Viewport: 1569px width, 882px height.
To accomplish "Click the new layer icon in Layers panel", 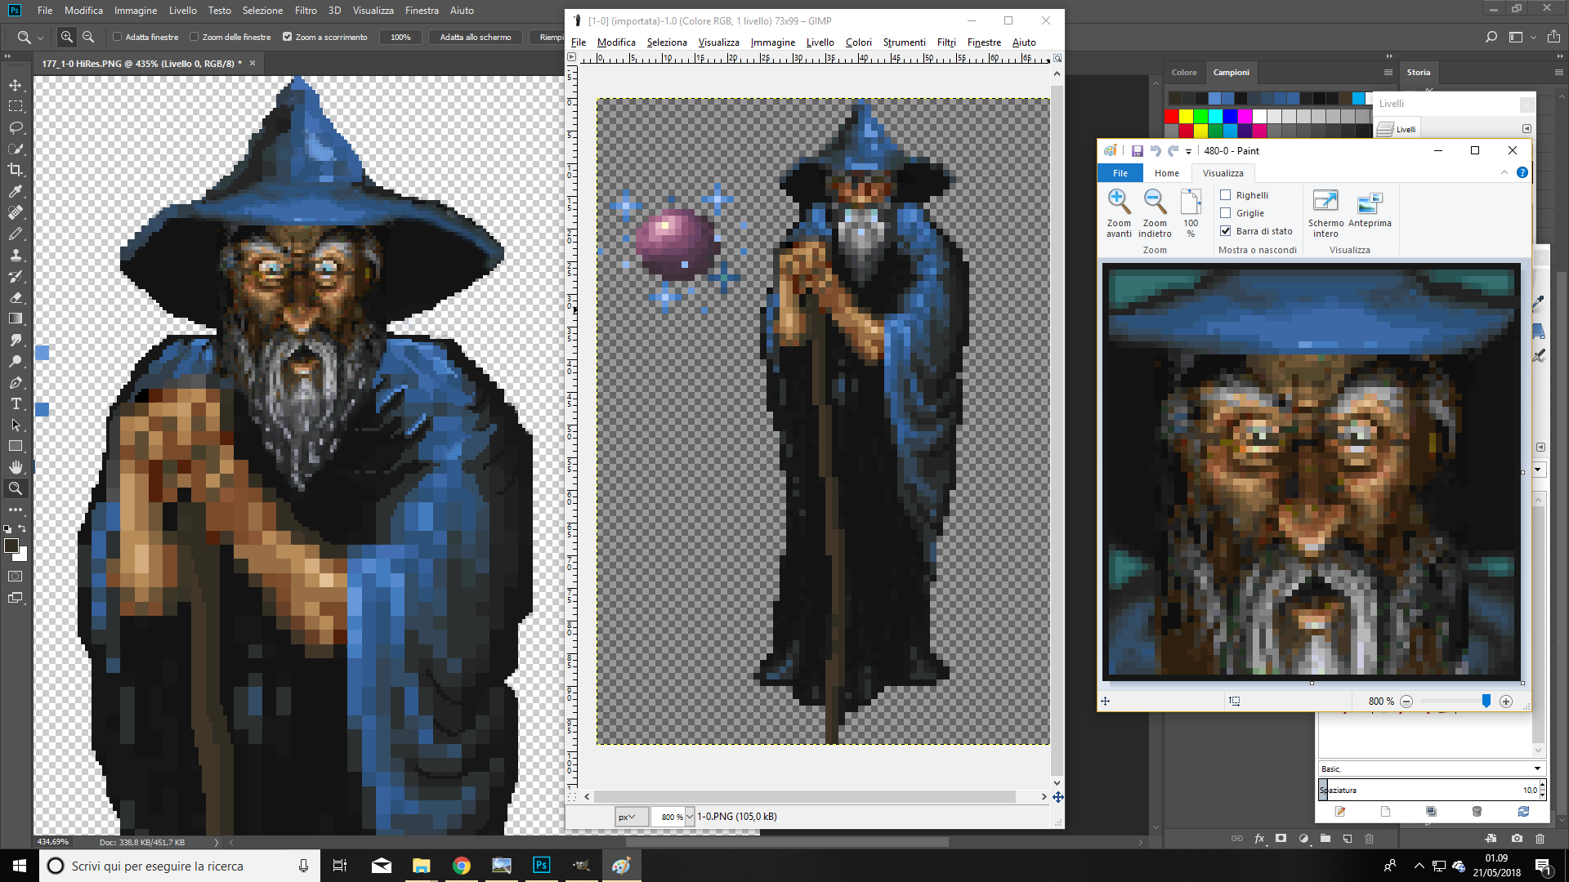I will pyautogui.click(x=1348, y=838).
